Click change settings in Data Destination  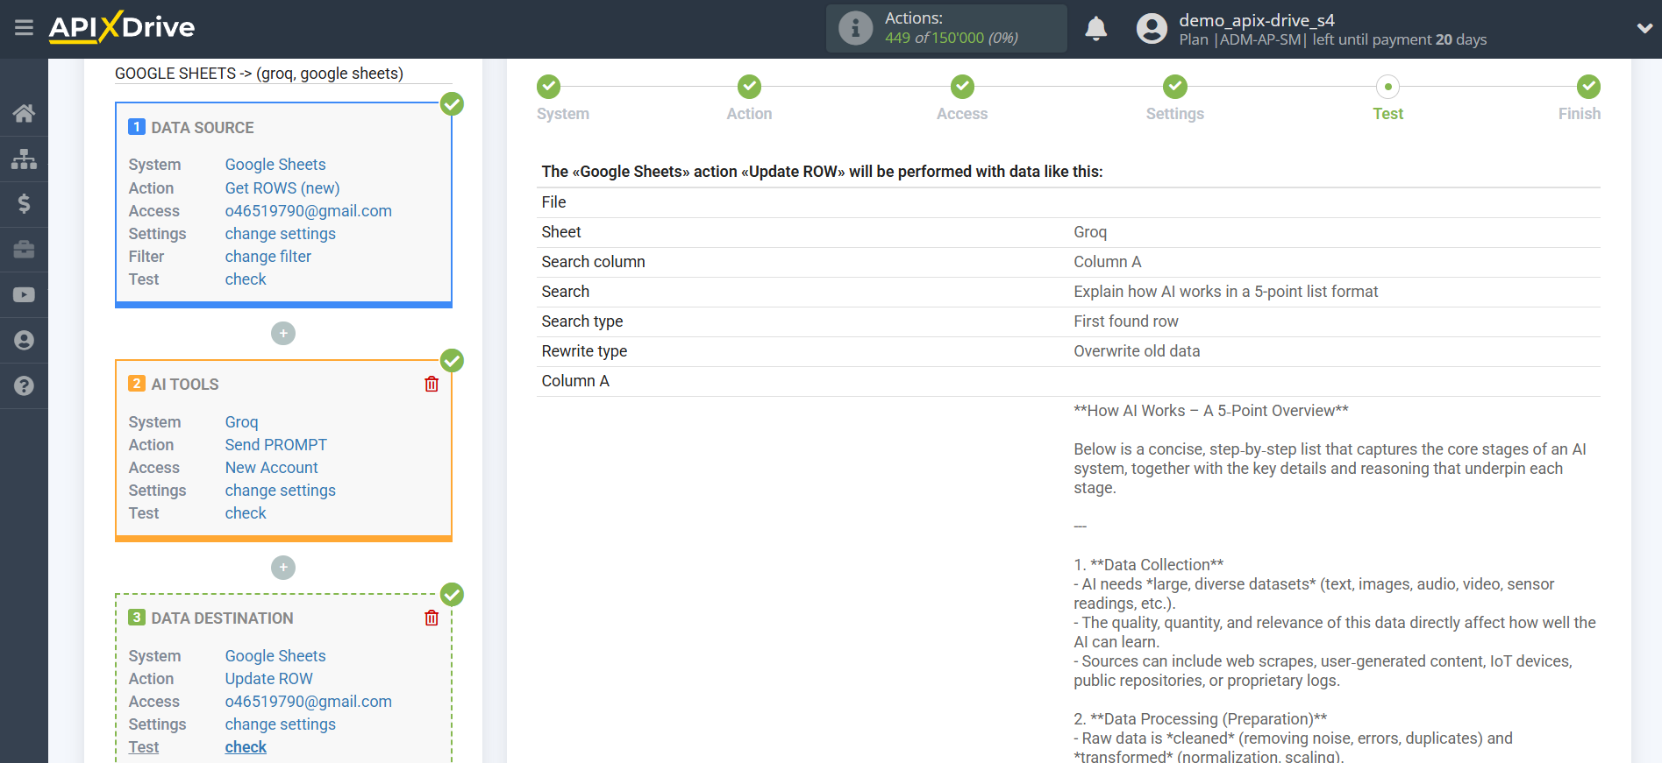(281, 724)
